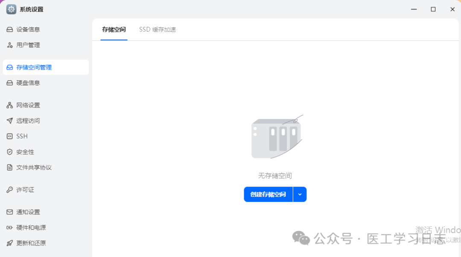Select 存储空间管理 in the sidebar
The width and height of the screenshot is (461, 257).
(33, 67)
